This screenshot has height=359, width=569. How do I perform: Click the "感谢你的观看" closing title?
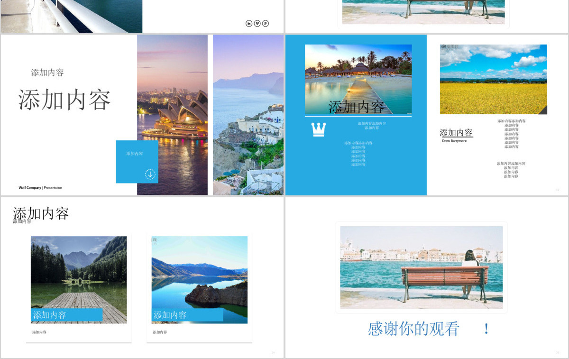[413, 329]
